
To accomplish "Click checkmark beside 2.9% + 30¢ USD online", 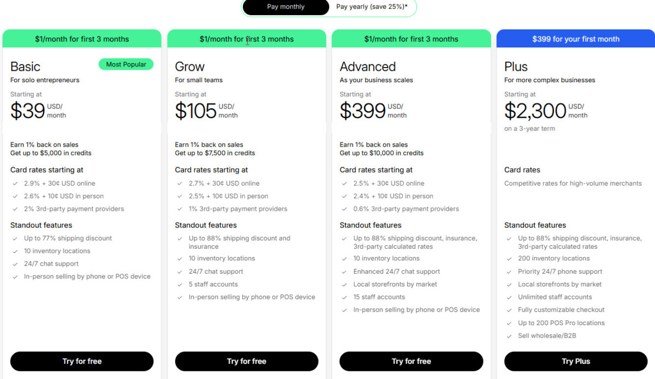I will 14,184.
